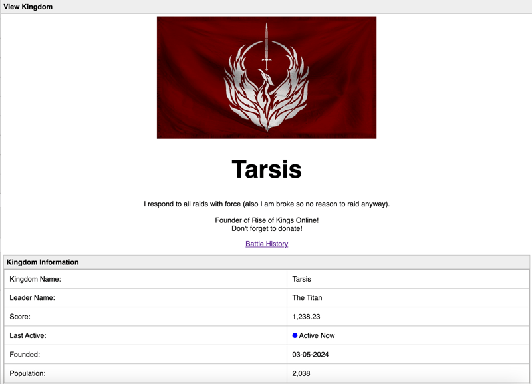Click the Don't forget to donate text
The width and height of the screenshot is (532, 384).
pyautogui.click(x=267, y=228)
